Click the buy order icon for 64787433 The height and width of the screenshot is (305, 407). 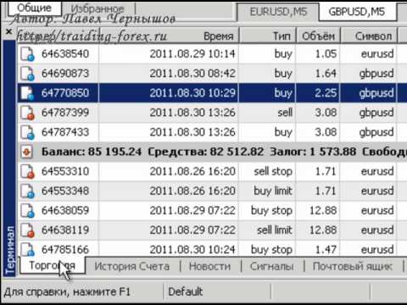coord(27,132)
